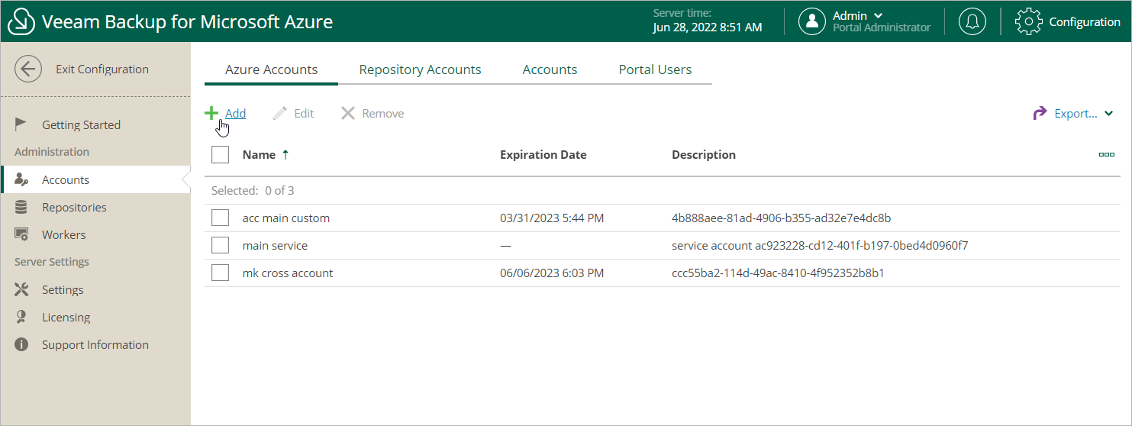Expand the Admin user dropdown chevron

[879, 16]
